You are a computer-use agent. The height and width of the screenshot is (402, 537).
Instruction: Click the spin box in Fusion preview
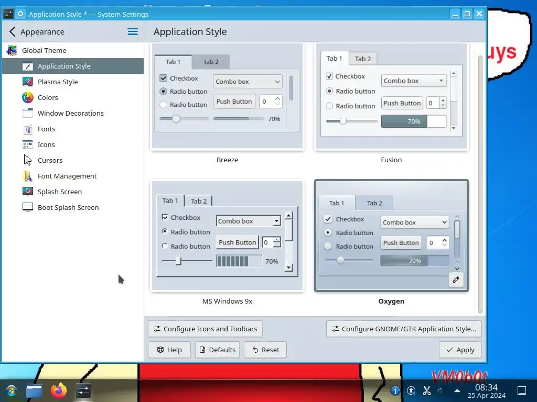tap(436, 103)
